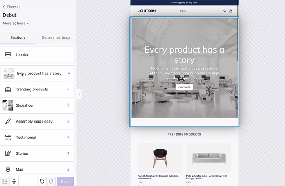Click the section inspector crosshair icon
The height and width of the screenshot is (186, 285).
(x=14, y=181)
